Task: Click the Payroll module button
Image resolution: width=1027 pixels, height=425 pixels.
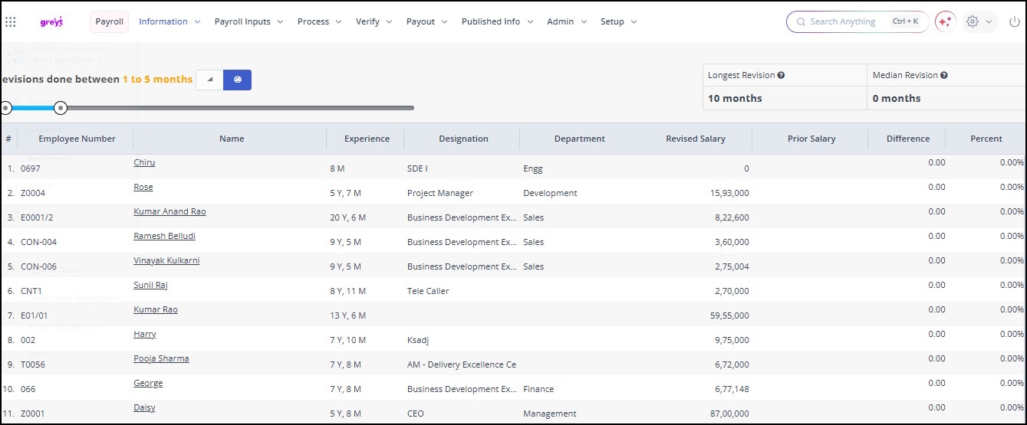Action: coord(109,22)
